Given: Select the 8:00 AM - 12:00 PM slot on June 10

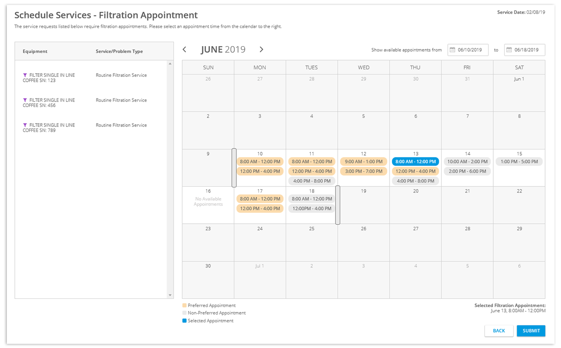Looking at the screenshot, I should tap(260, 161).
